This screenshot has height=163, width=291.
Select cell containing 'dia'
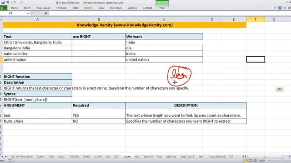[164, 48]
